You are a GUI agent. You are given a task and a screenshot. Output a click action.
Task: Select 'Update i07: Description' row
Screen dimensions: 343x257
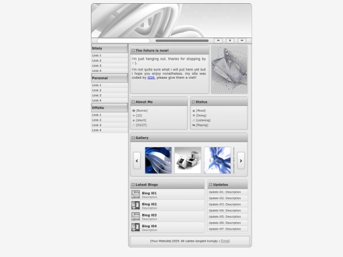pos(227,229)
